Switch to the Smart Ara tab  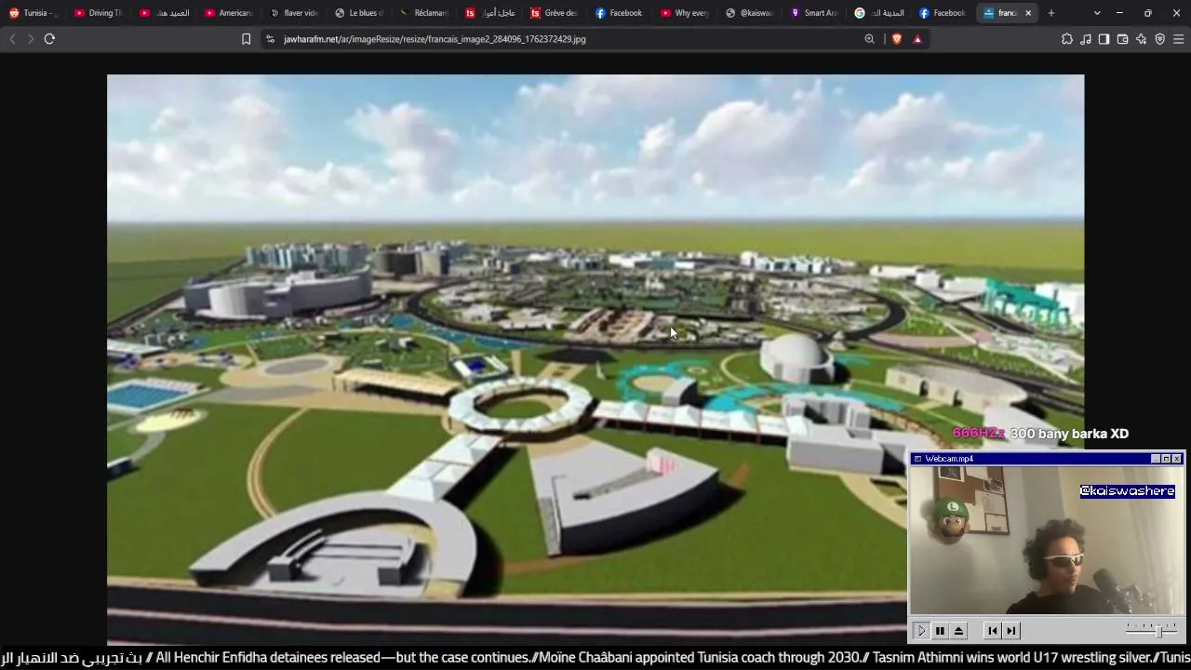pyautogui.click(x=814, y=13)
